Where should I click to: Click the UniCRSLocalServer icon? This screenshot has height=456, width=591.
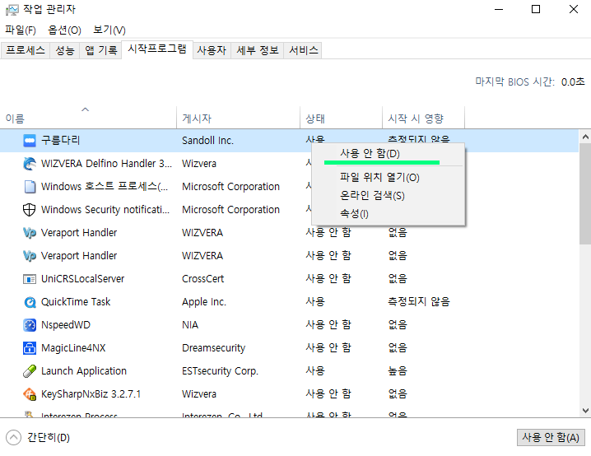point(30,279)
